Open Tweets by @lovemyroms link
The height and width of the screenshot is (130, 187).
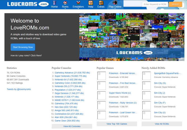(x=19, y=89)
